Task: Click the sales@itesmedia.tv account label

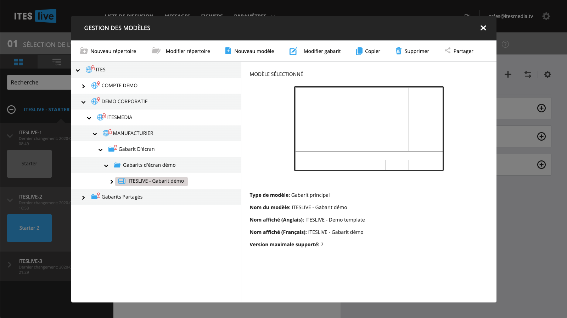Action: (x=511, y=16)
